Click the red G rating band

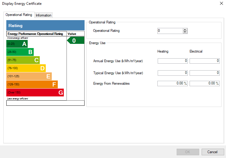[x=35, y=93]
